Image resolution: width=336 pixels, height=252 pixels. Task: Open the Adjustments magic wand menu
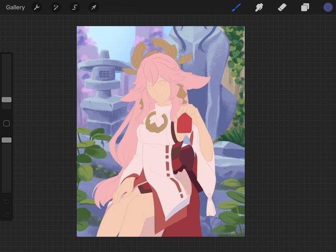pos(56,7)
